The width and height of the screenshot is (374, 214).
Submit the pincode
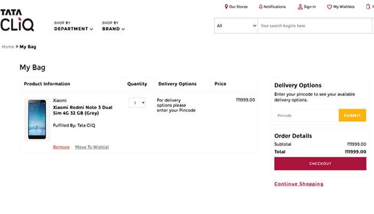(352, 116)
